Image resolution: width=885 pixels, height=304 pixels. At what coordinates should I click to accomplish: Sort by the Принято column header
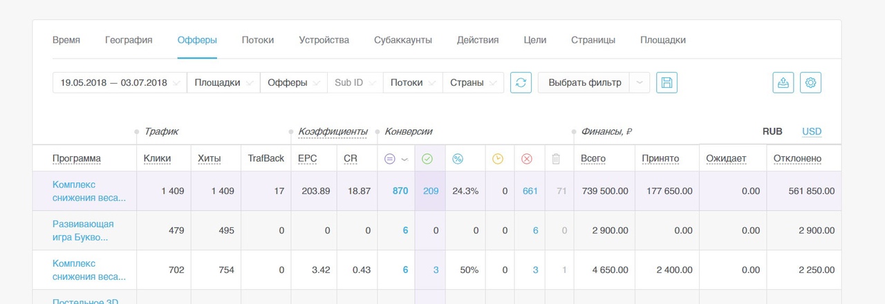click(x=660, y=159)
